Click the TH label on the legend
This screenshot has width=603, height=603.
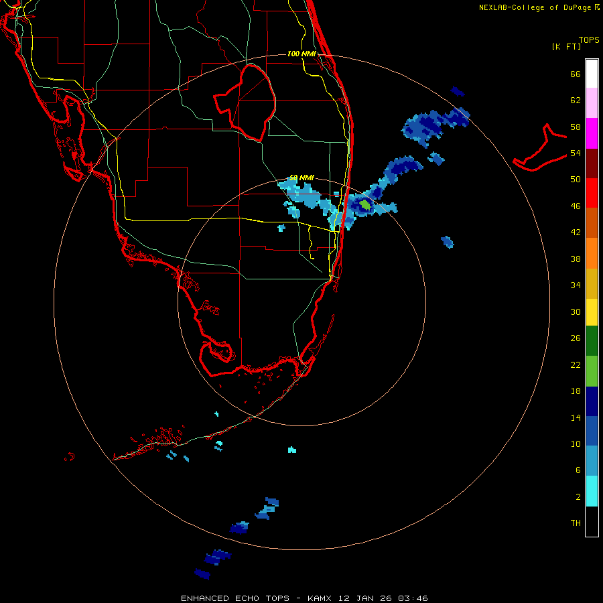[x=576, y=523]
